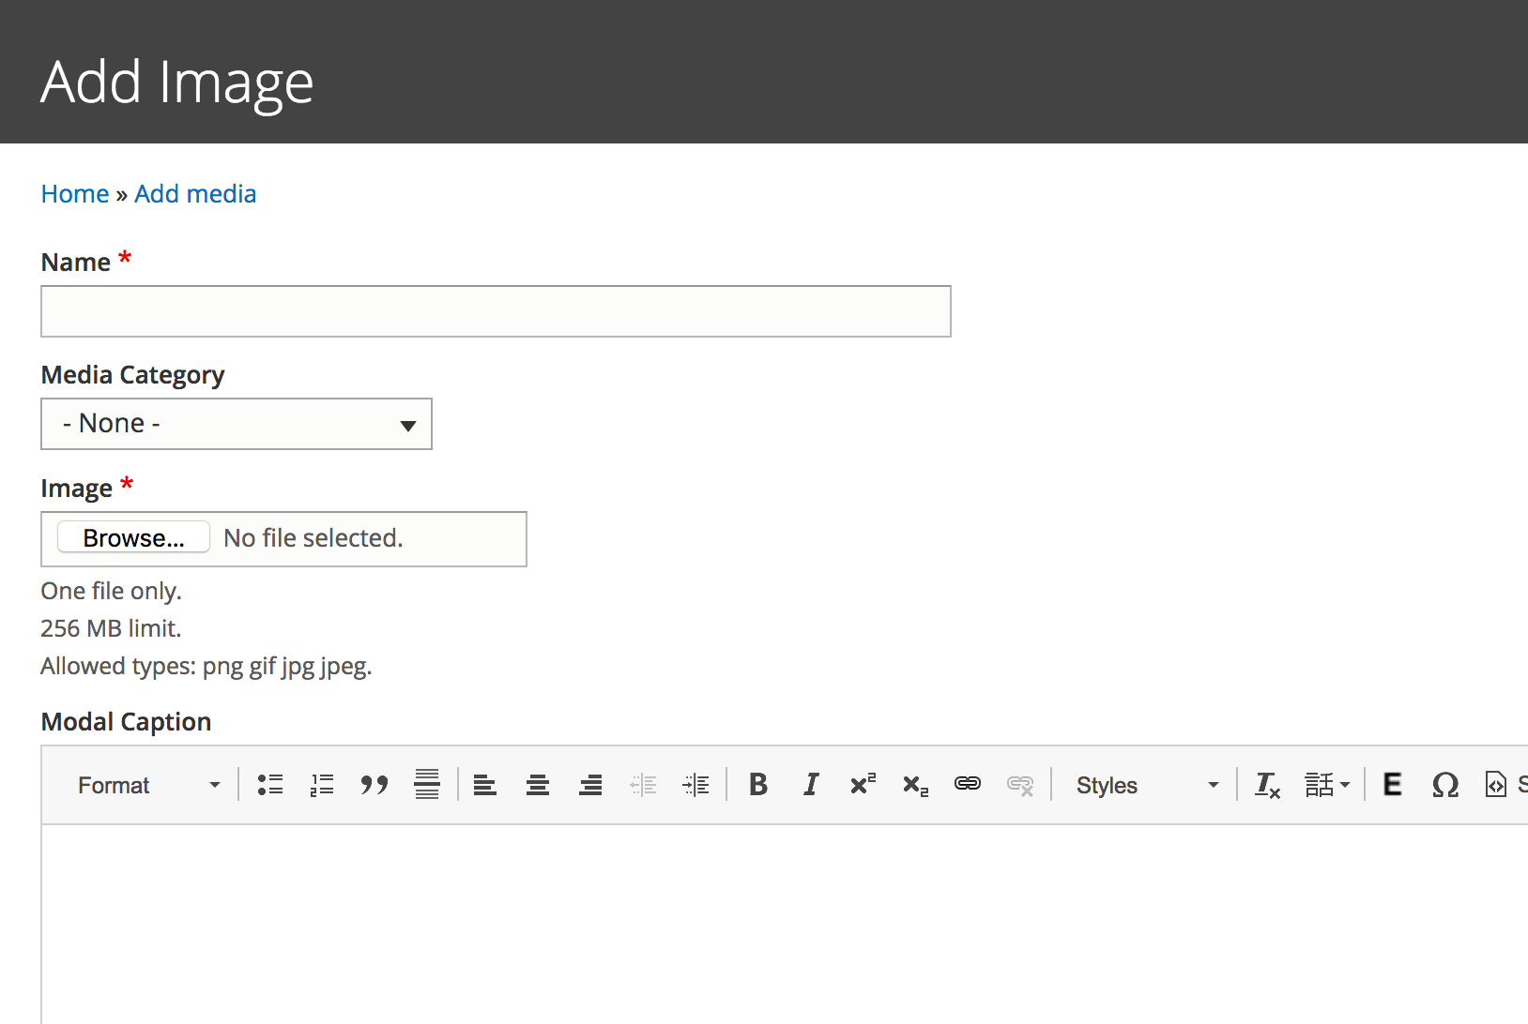1528x1024 pixels.
Task: Expand the Media Category select box
Action: pyautogui.click(x=237, y=424)
